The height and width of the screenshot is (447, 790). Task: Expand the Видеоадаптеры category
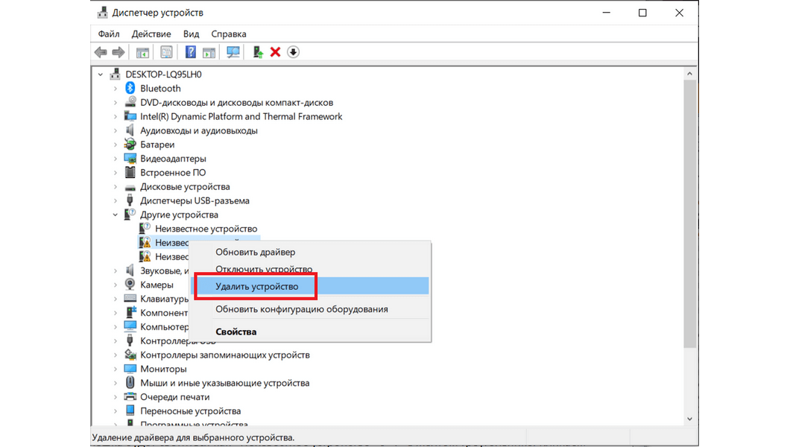115,159
